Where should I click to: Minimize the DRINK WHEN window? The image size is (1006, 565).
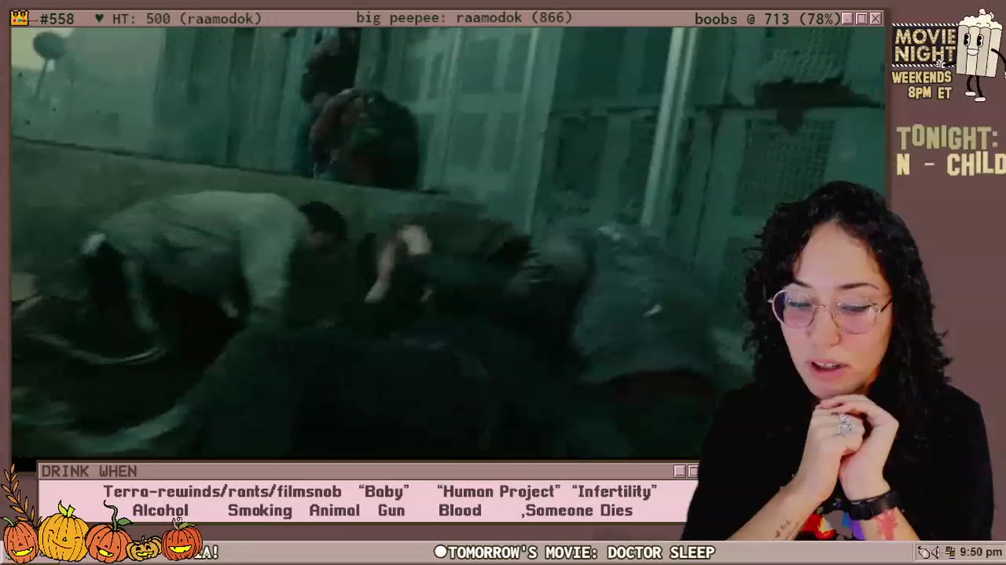point(680,471)
